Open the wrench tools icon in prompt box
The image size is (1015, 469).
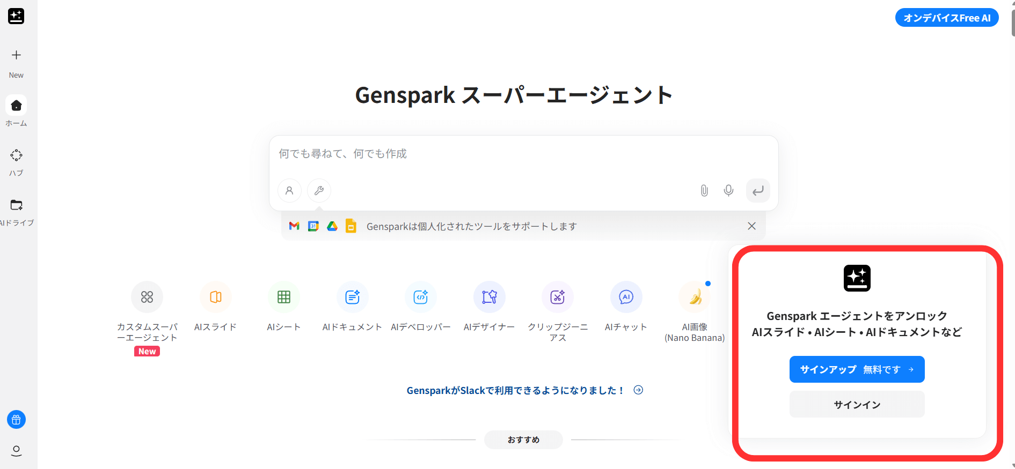pyautogui.click(x=319, y=190)
